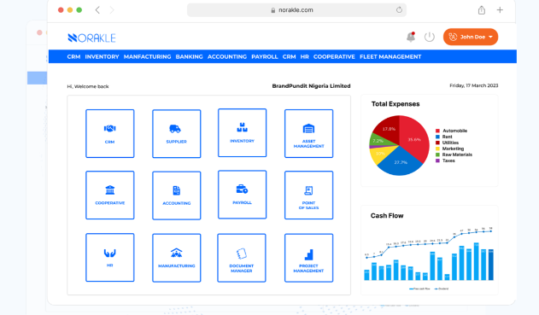
Task: Select FLEET MANAGEMENT in navigation bar
Action: (390, 56)
